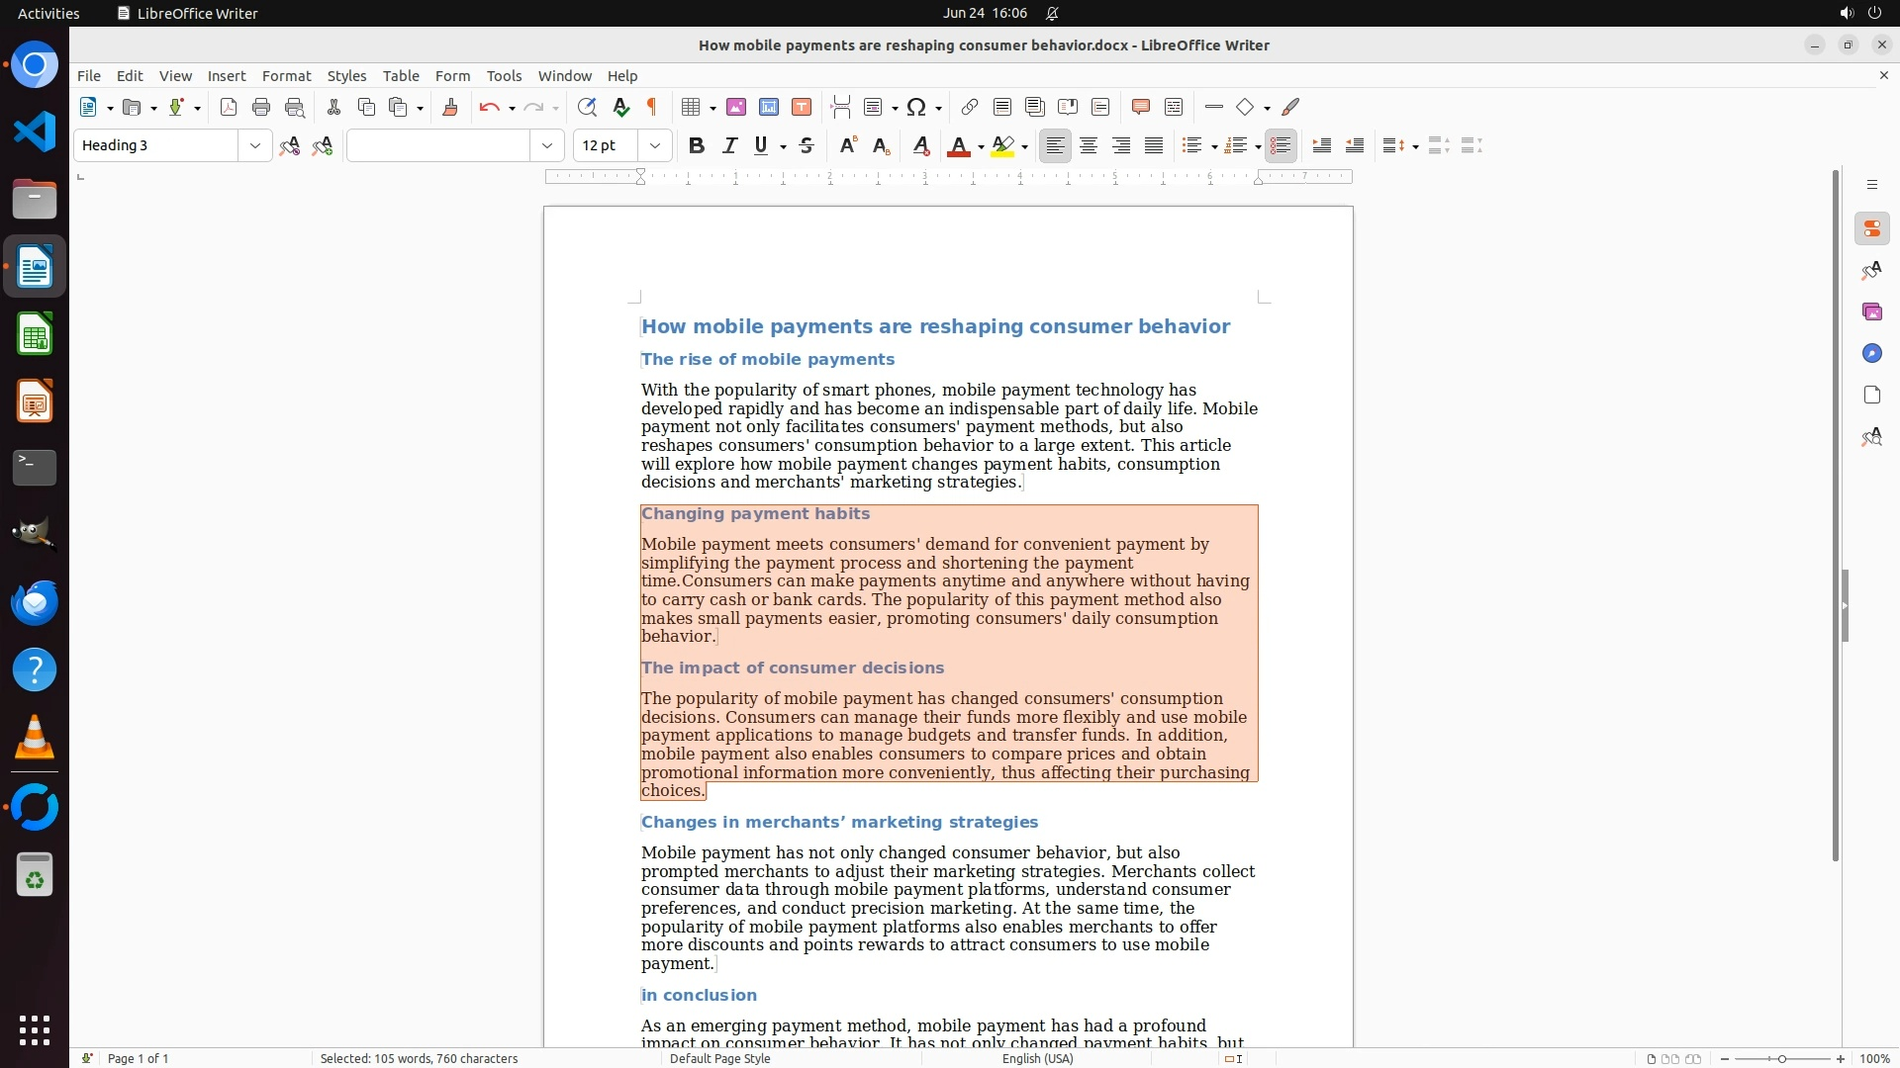The width and height of the screenshot is (1900, 1068).
Task: Click the Export as PDF icon
Action: 229,107
